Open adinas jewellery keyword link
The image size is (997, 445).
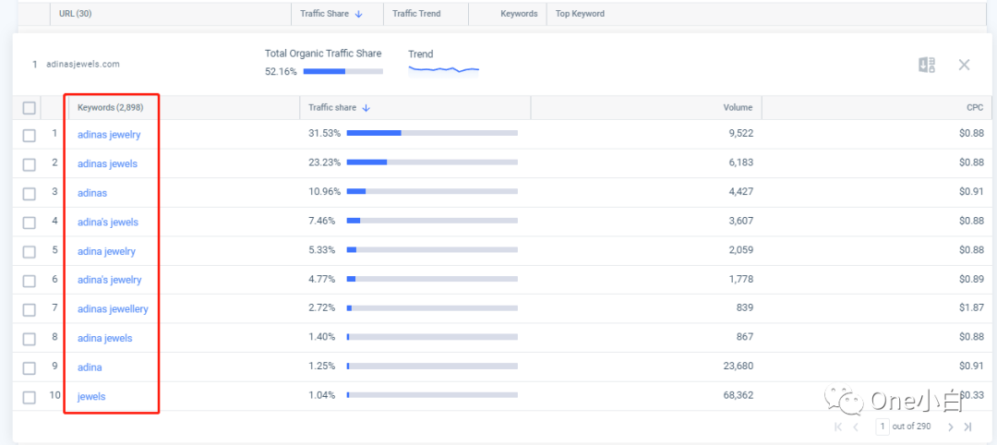point(113,309)
